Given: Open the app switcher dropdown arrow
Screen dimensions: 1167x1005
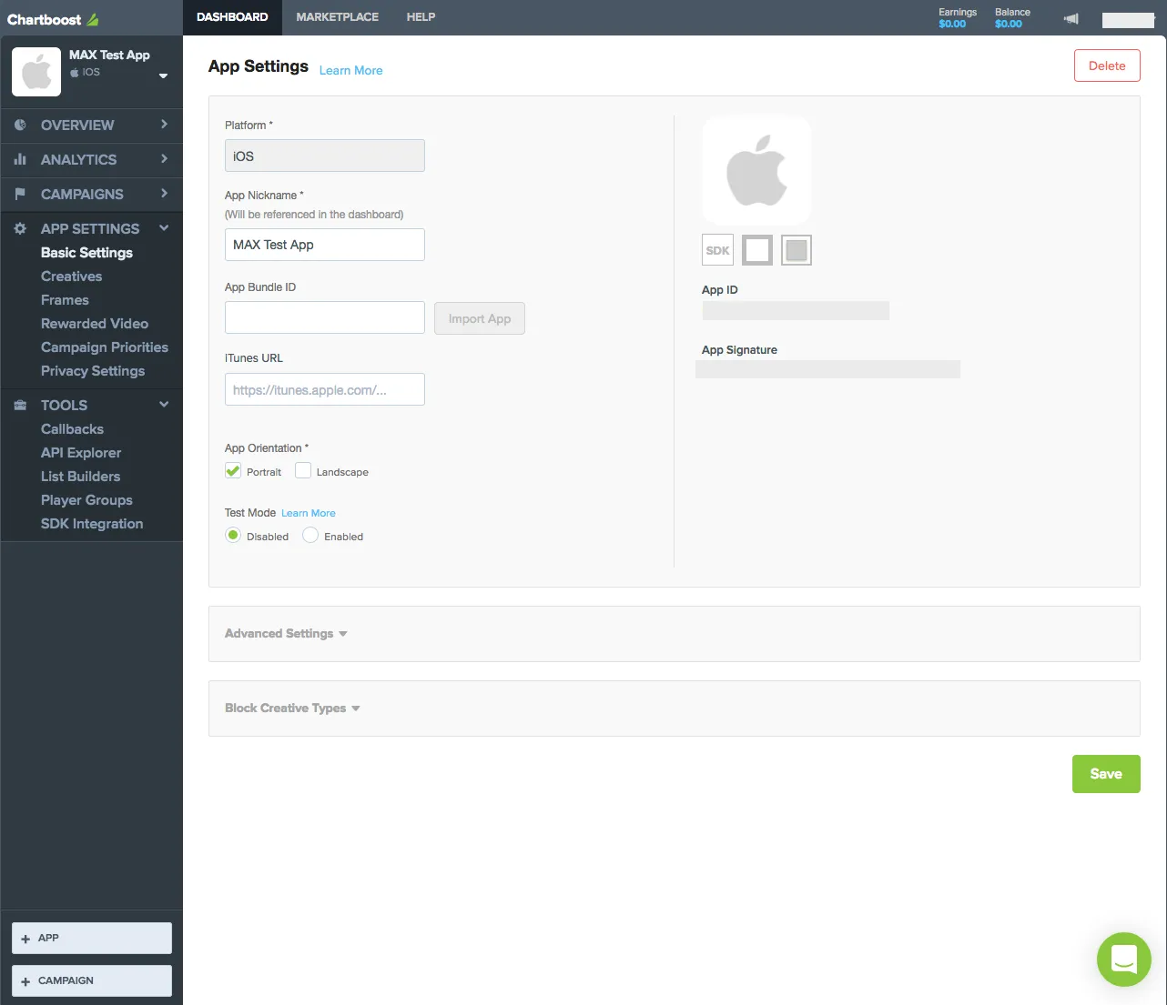Looking at the screenshot, I should coord(163,75).
